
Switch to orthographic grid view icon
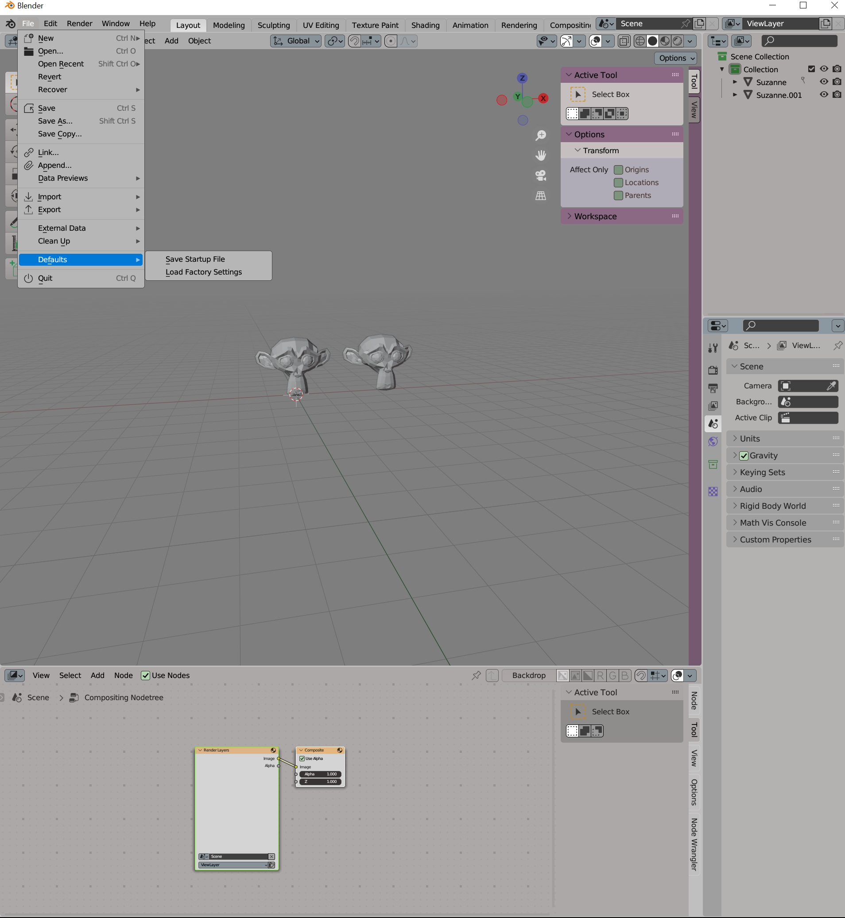tap(540, 196)
